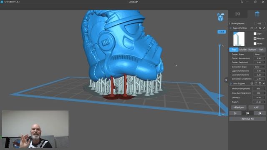The image size is (267, 150).
Task: Click the Remove All button
Action: (247, 119)
